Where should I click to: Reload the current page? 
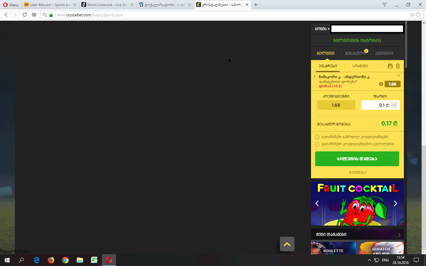[25, 15]
